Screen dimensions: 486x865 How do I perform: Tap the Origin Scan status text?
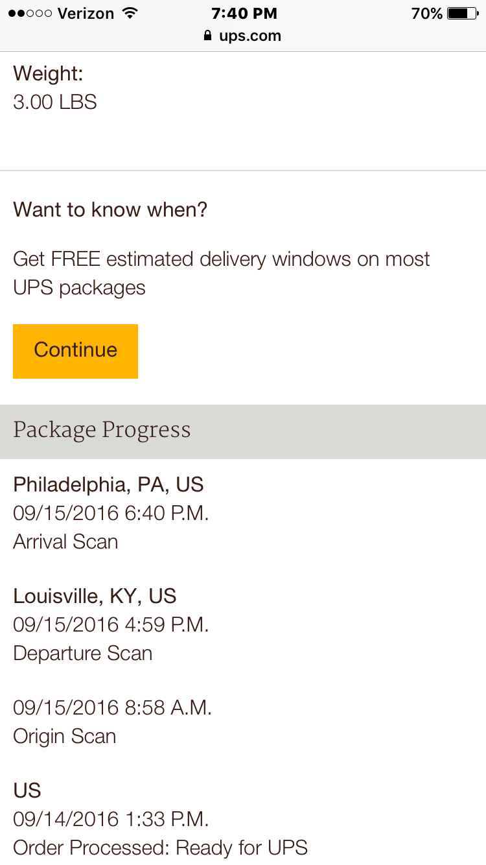coord(65,737)
